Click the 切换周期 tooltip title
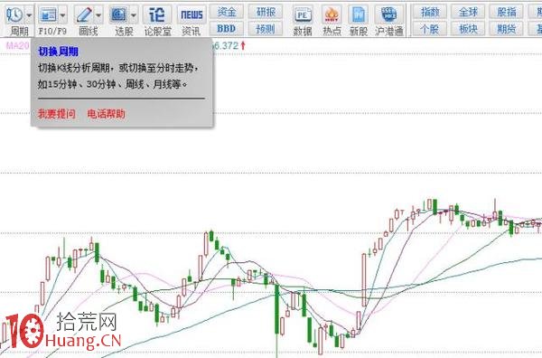The image size is (542, 358). tap(58, 52)
